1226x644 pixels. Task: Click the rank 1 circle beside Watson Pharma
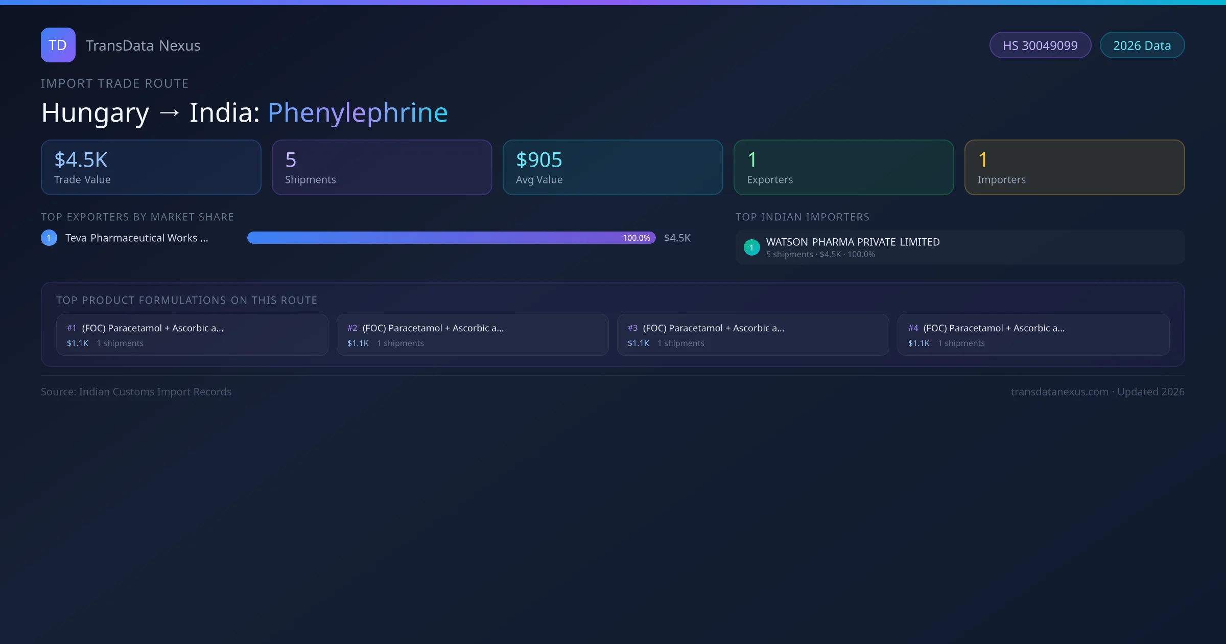751,247
